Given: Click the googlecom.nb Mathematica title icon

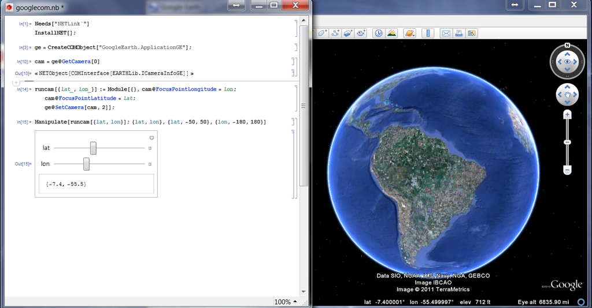Looking at the screenshot, I should [9, 7].
